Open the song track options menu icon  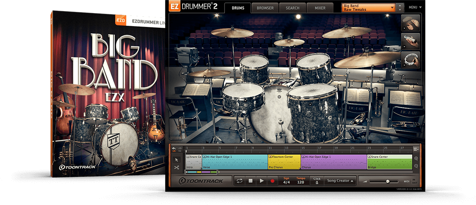click(416, 149)
